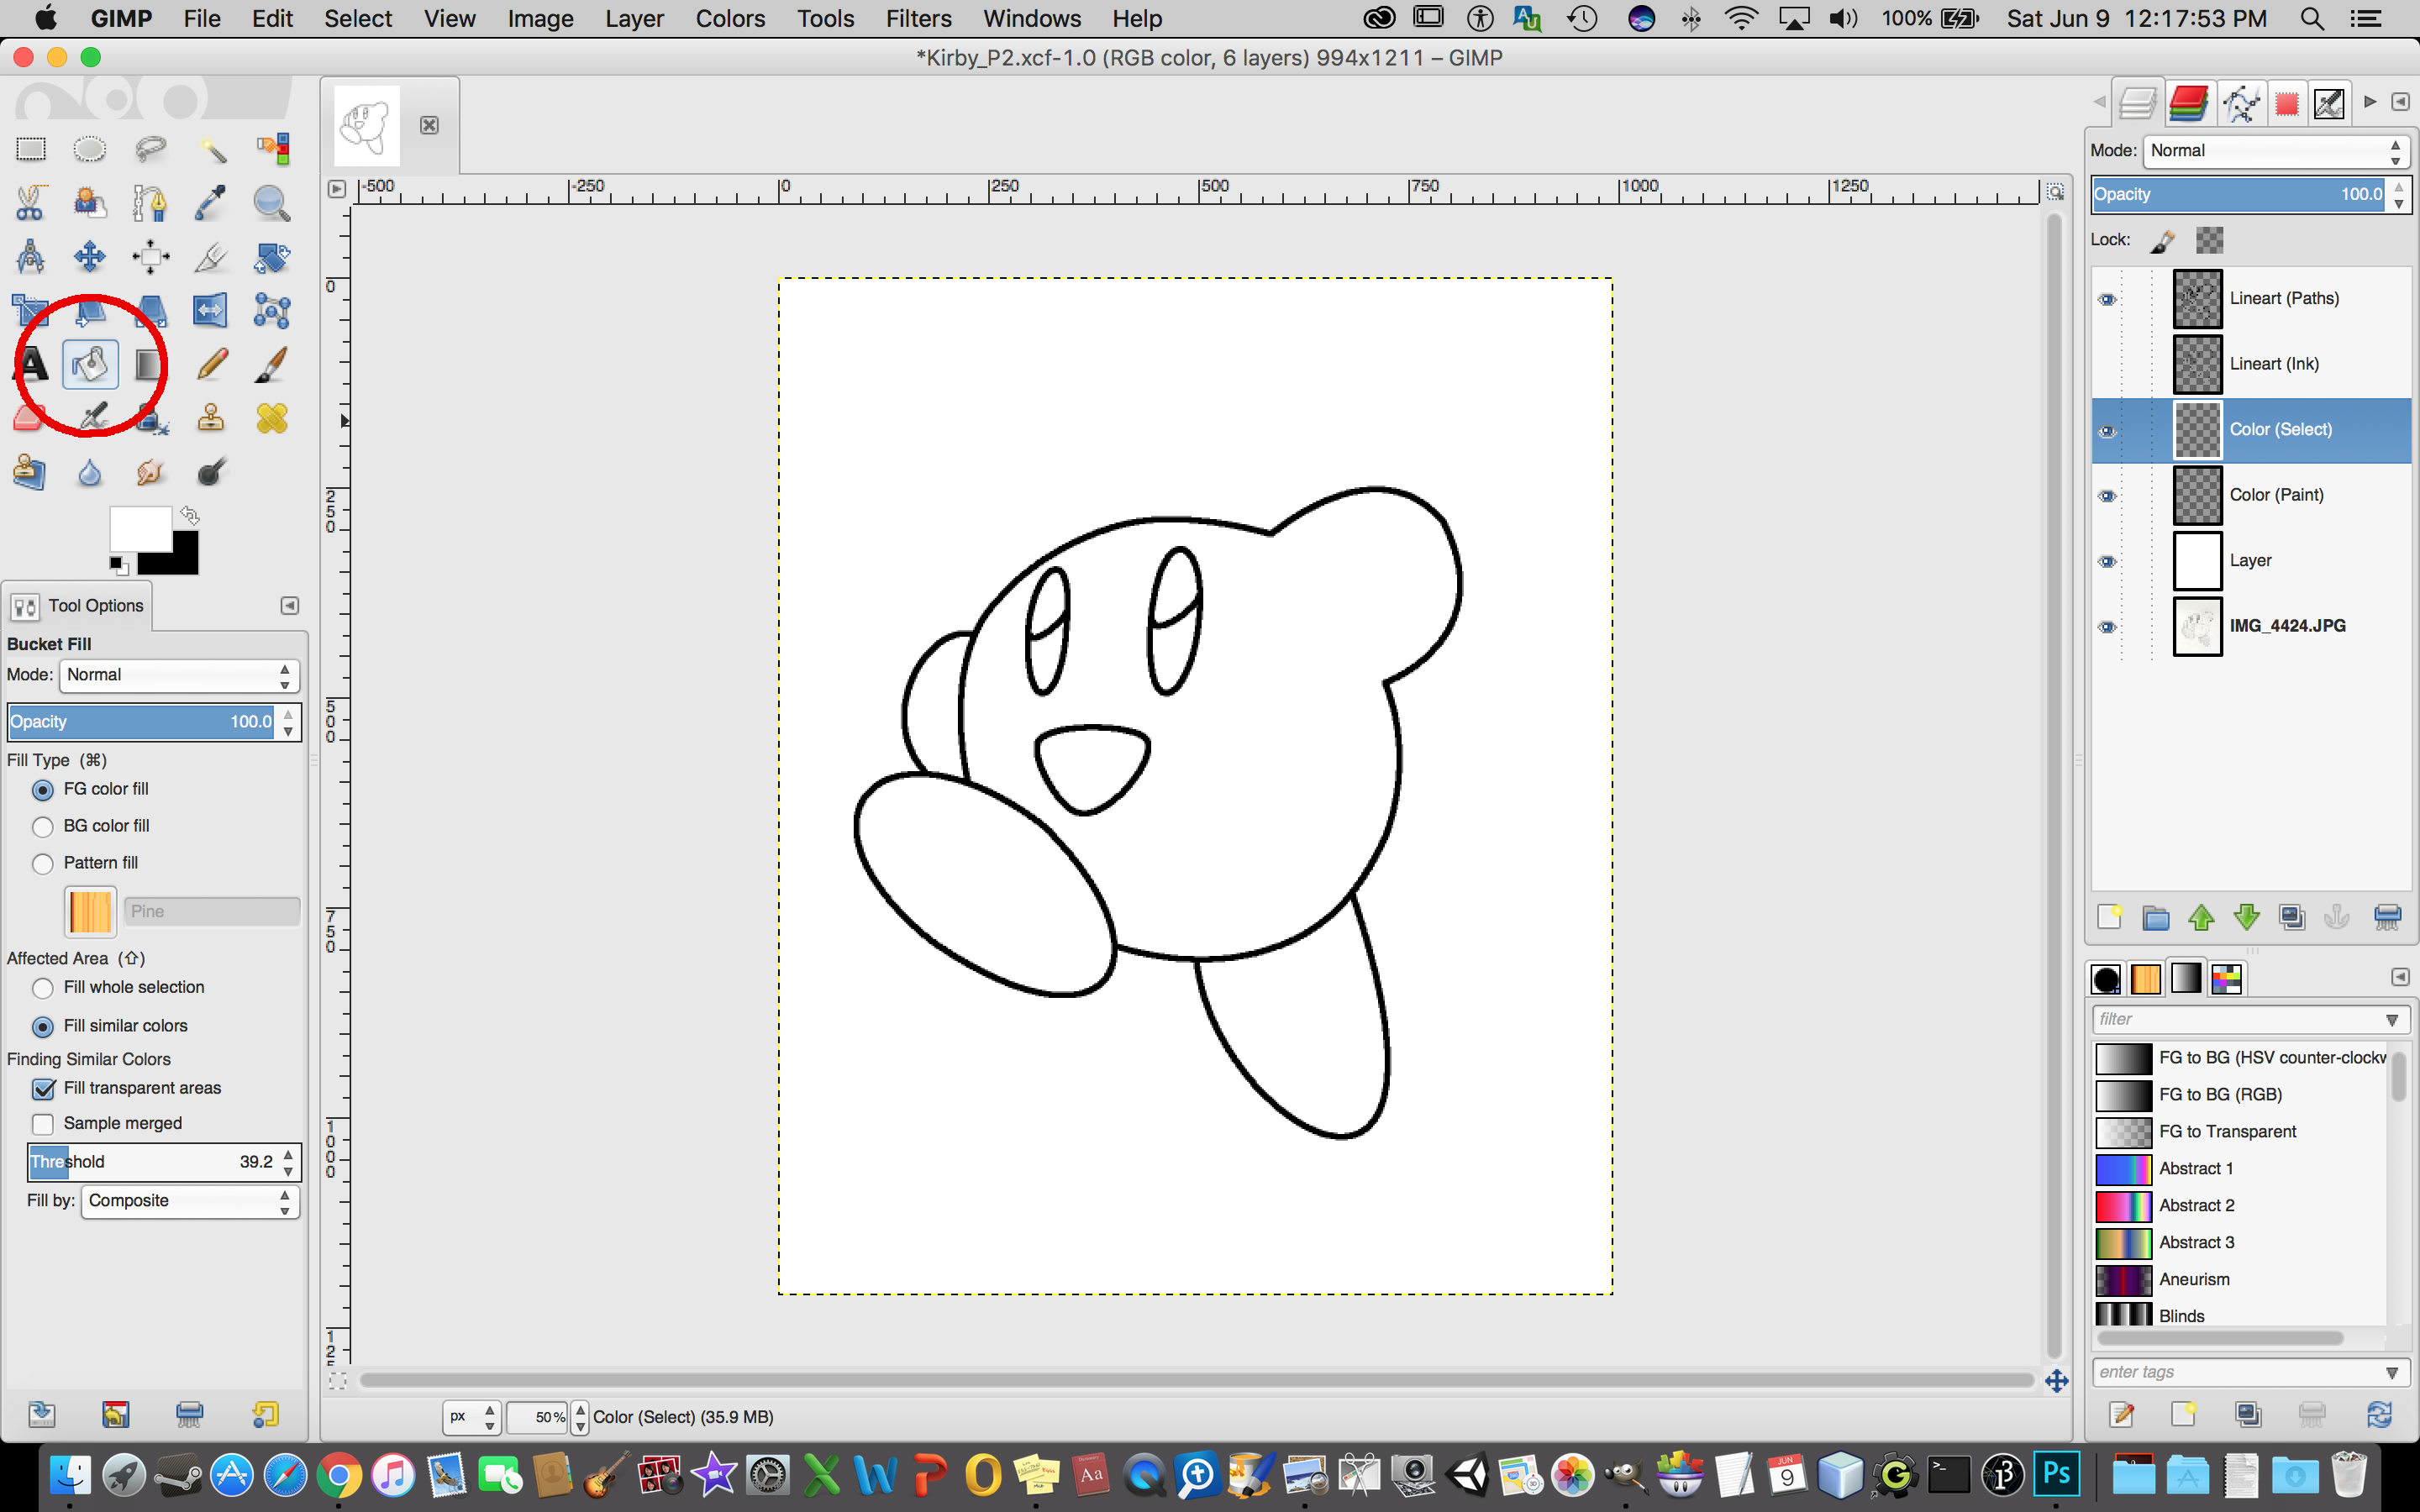The image size is (2420, 1512).
Task: Open the layer Mode dropdown
Action: coord(2276,151)
